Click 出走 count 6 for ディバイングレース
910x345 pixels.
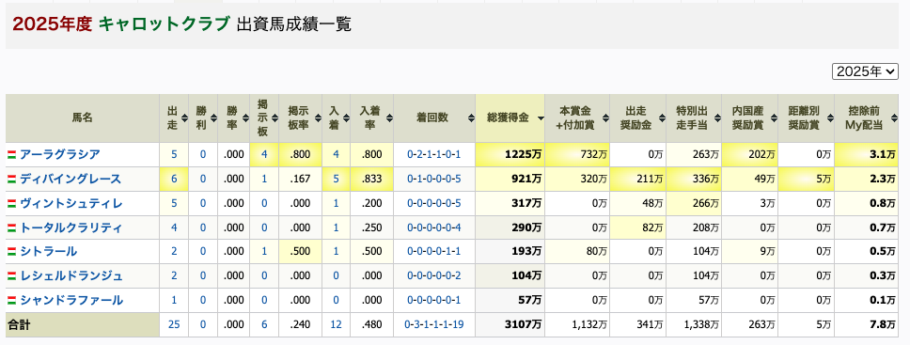tap(174, 179)
